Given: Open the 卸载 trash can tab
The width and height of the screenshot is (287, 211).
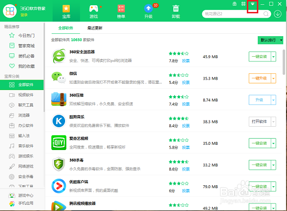Looking at the screenshot, I should click(176, 11).
